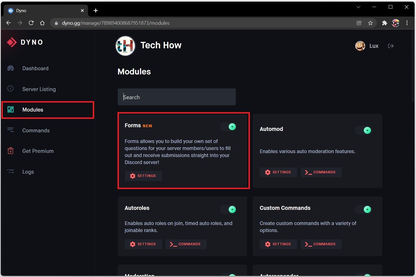416x277 pixels.
Task: Navigate to Commands in the sidebar
Action: [x=36, y=130]
